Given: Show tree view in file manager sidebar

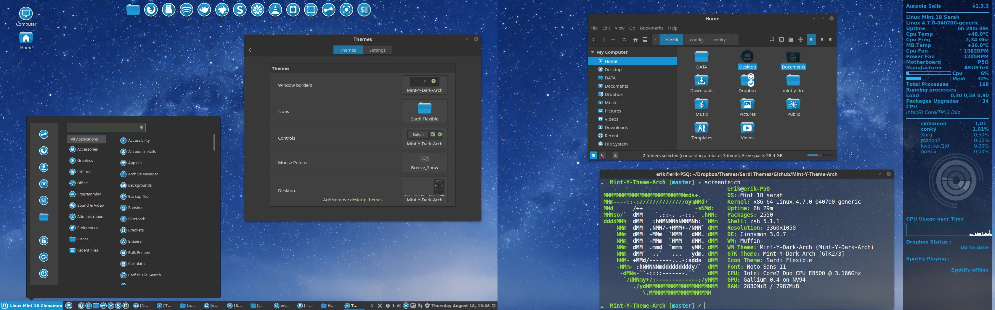Looking at the screenshot, I should tap(603, 155).
